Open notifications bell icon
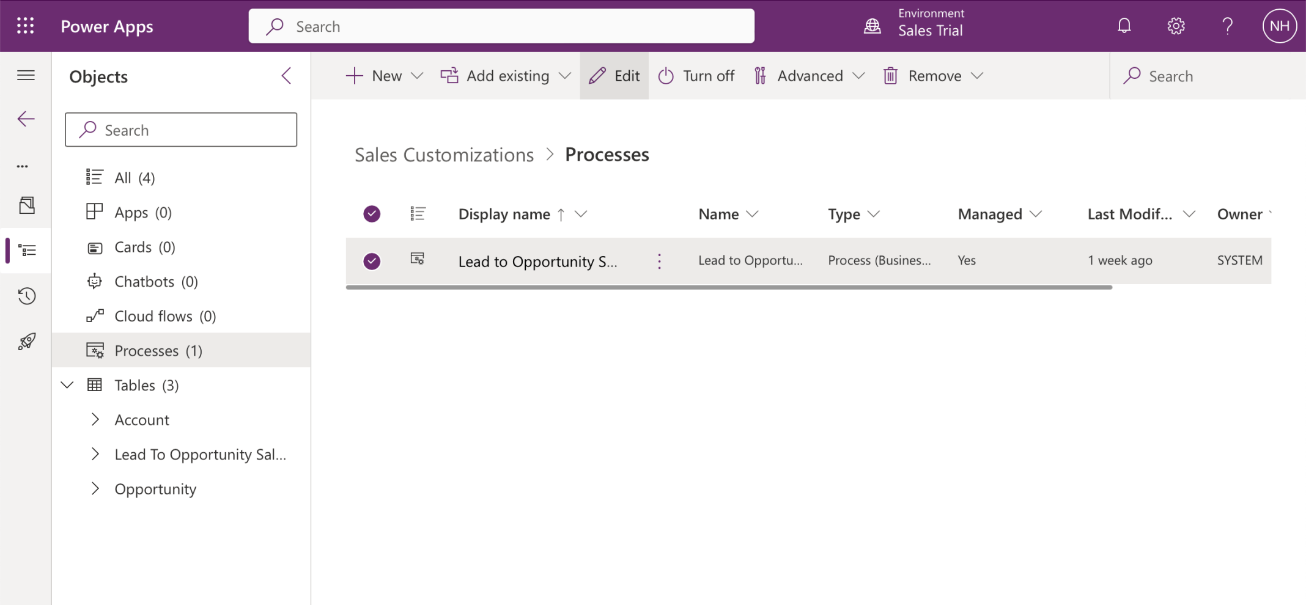This screenshot has width=1306, height=605. [x=1124, y=26]
